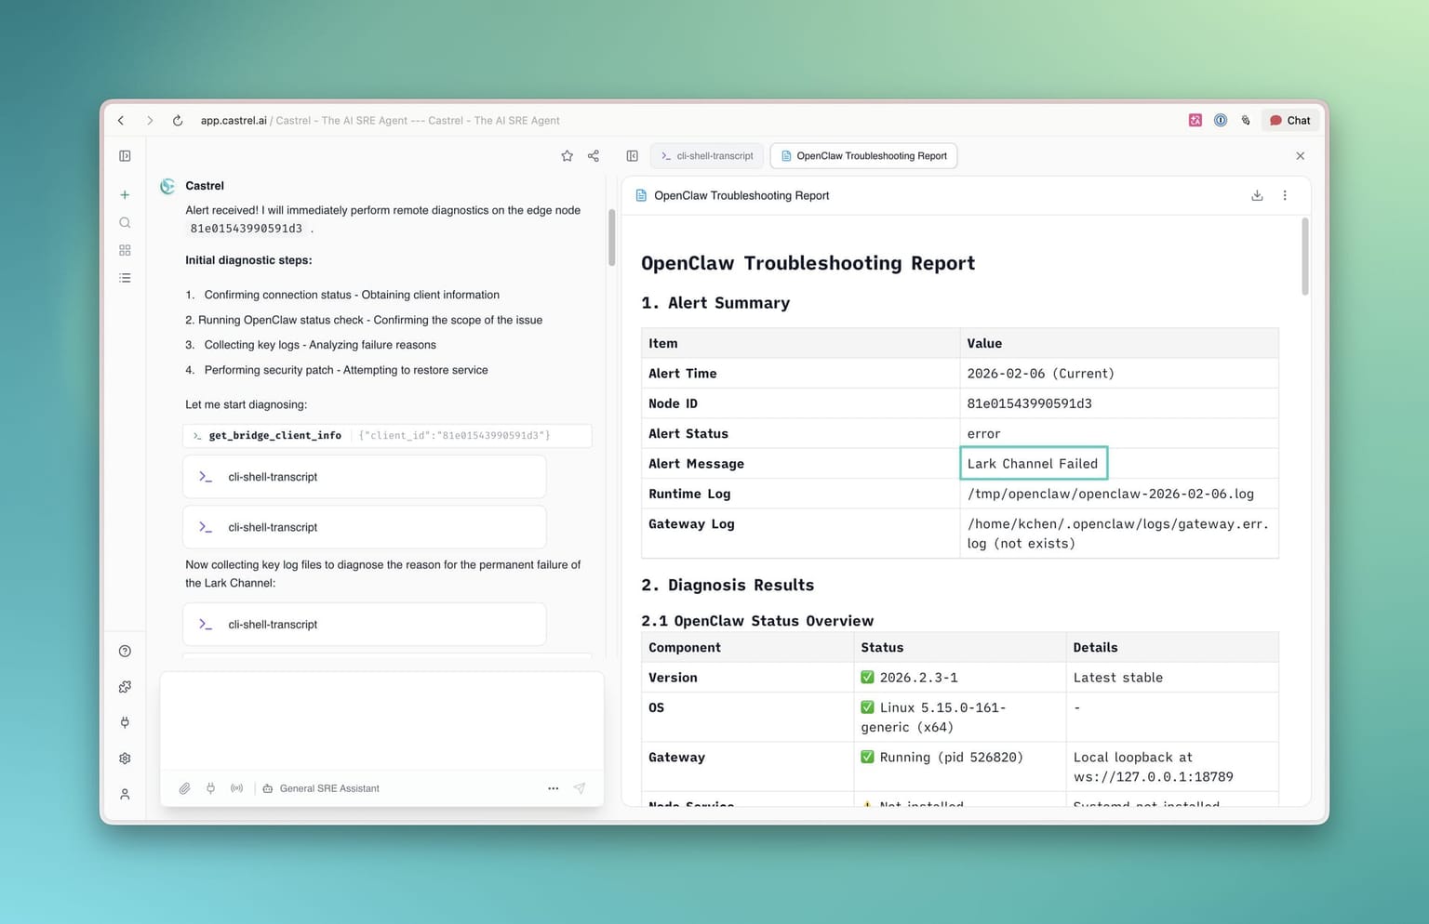Star this conversation as favorite
The height and width of the screenshot is (924, 1429).
[567, 156]
